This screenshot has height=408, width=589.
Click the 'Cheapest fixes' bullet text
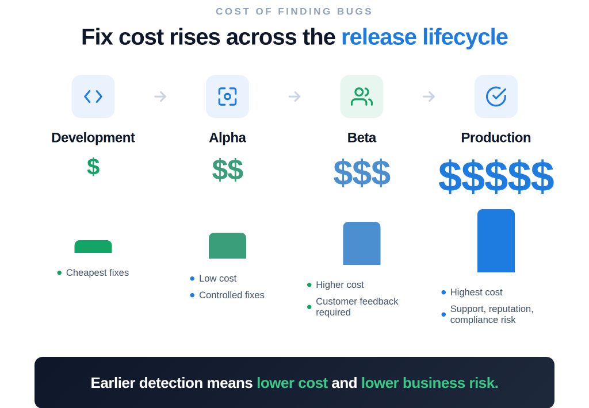[x=97, y=273]
